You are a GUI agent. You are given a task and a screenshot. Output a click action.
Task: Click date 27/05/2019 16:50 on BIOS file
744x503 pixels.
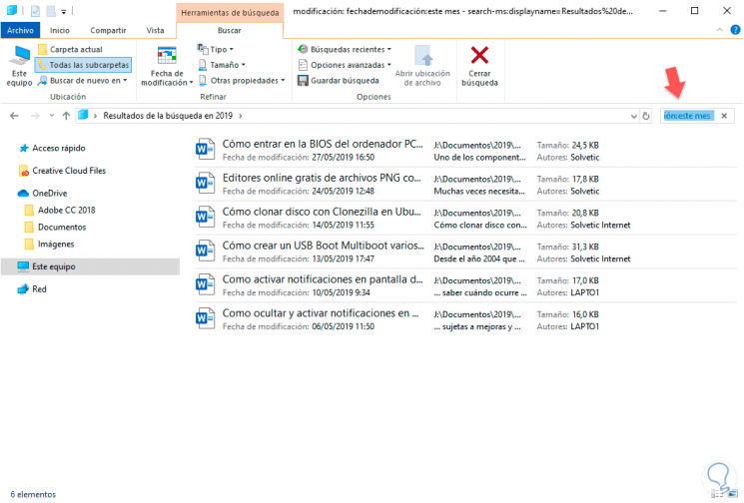click(344, 158)
